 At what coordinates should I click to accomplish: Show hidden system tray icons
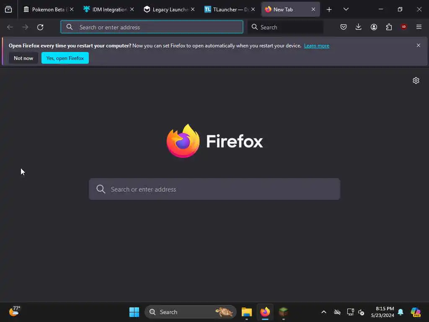[x=324, y=312]
